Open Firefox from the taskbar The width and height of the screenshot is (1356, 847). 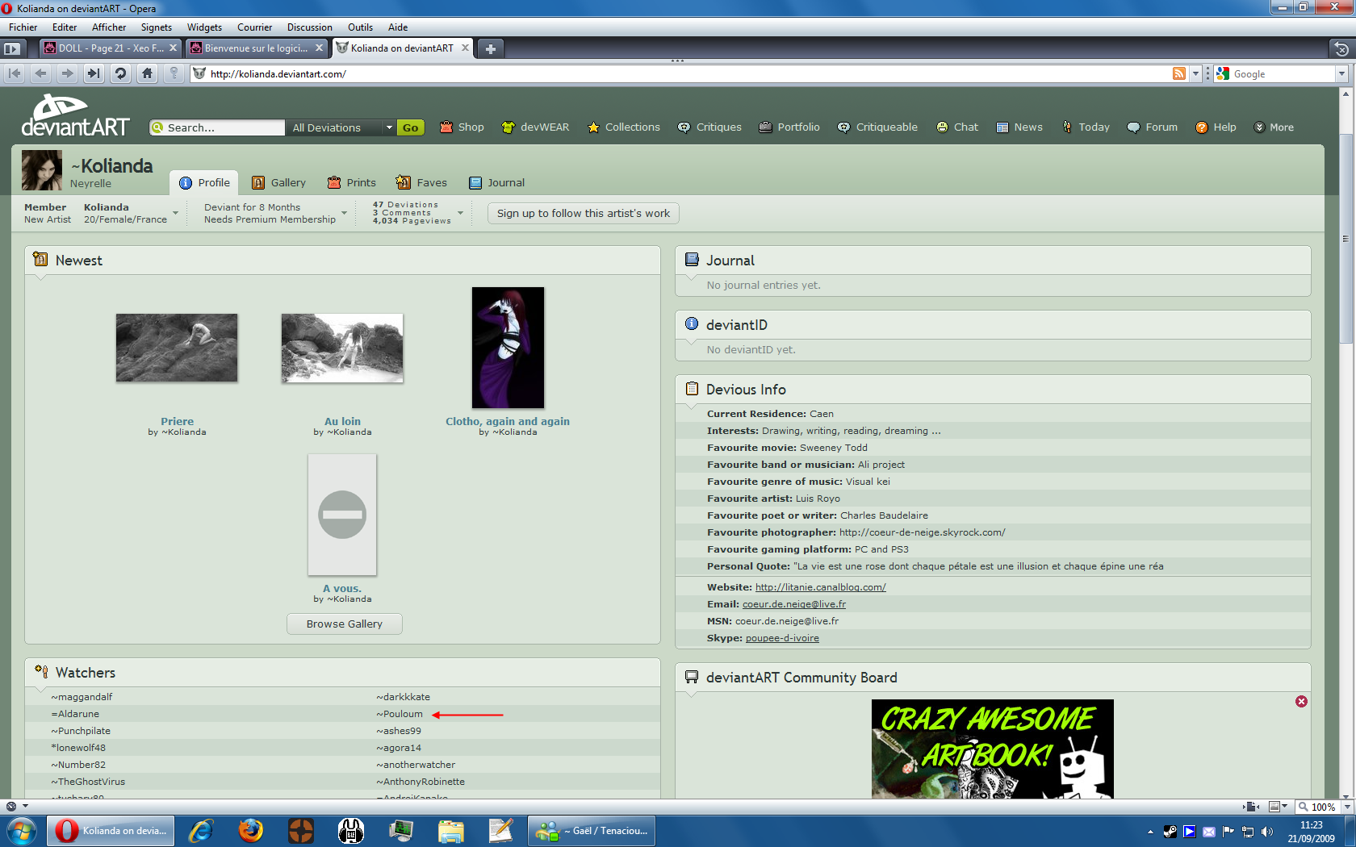pyautogui.click(x=251, y=830)
